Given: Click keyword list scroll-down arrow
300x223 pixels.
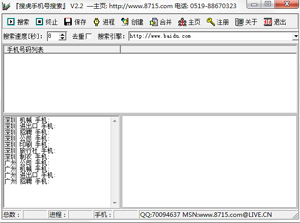Looking at the screenshot, I should click(x=115, y=203).
